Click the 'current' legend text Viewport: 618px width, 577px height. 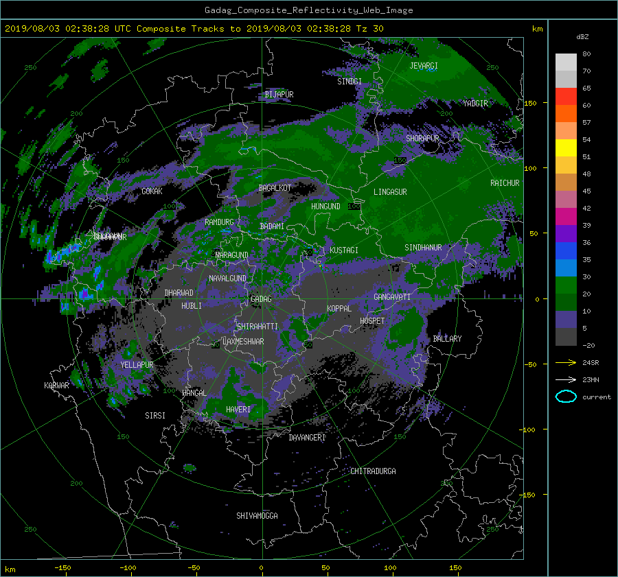pos(597,397)
